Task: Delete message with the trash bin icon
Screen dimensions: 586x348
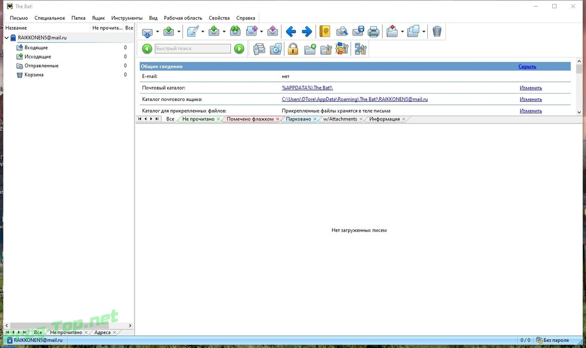Action: coord(437,32)
